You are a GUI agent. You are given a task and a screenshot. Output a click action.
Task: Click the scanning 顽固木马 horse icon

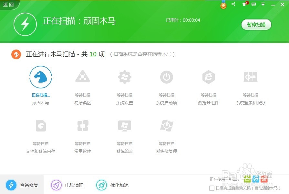click(41, 76)
